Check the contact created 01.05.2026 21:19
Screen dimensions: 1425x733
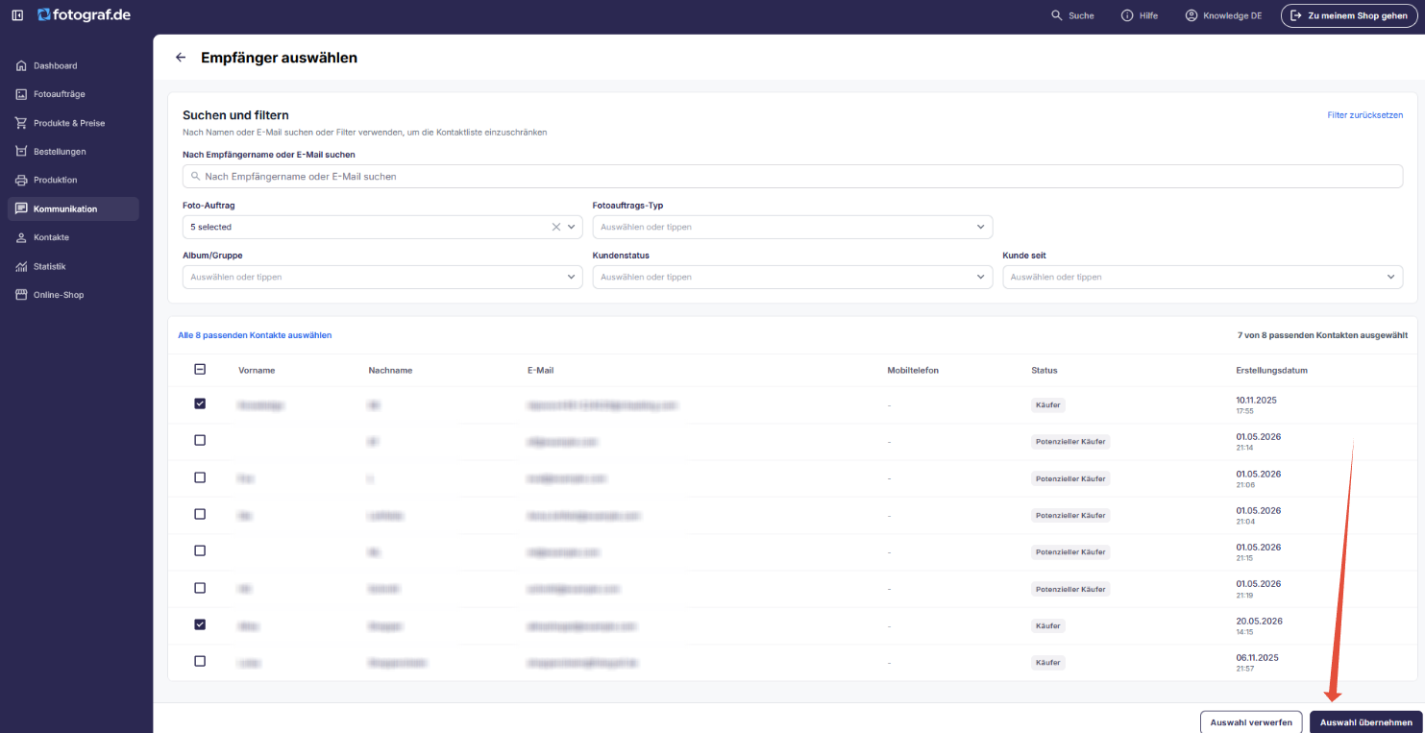tap(200, 588)
